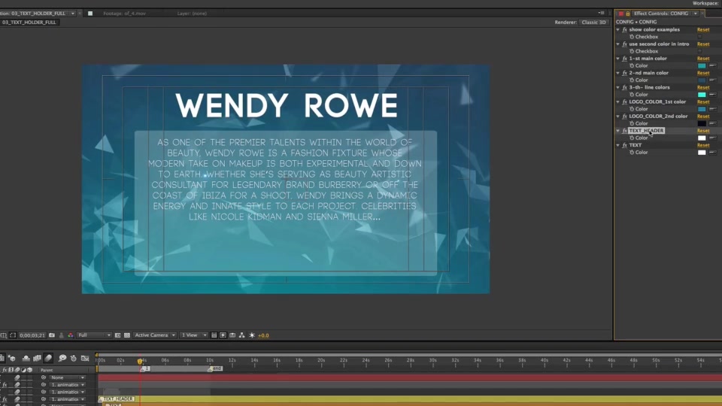Reset the TEXT_HEADER effect
The width and height of the screenshot is (722, 406).
pyautogui.click(x=703, y=131)
